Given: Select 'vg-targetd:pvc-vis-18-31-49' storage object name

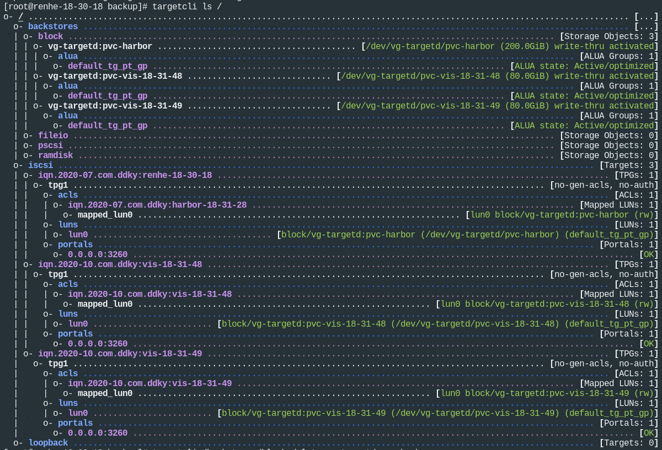Looking at the screenshot, I should [x=115, y=106].
